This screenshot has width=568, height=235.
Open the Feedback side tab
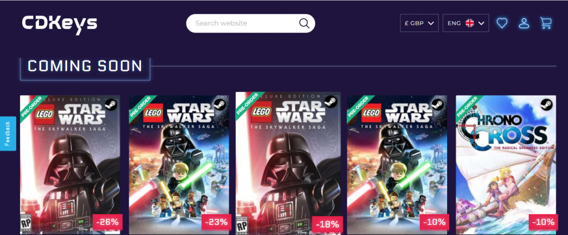click(x=8, y=133)
